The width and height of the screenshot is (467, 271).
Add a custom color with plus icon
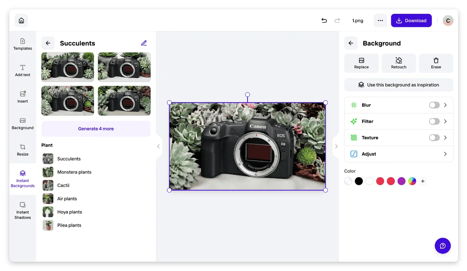coord(423,181)
